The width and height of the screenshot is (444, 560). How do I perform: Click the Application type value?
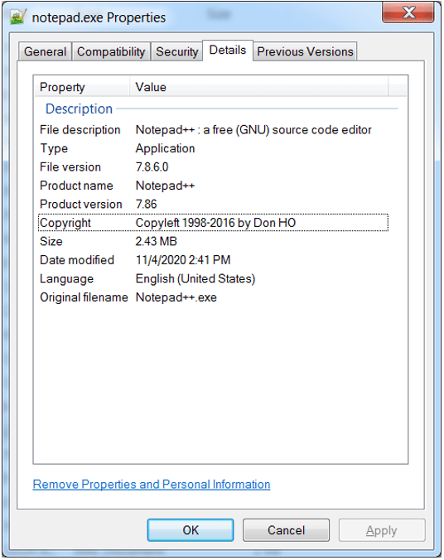point(165,148)
